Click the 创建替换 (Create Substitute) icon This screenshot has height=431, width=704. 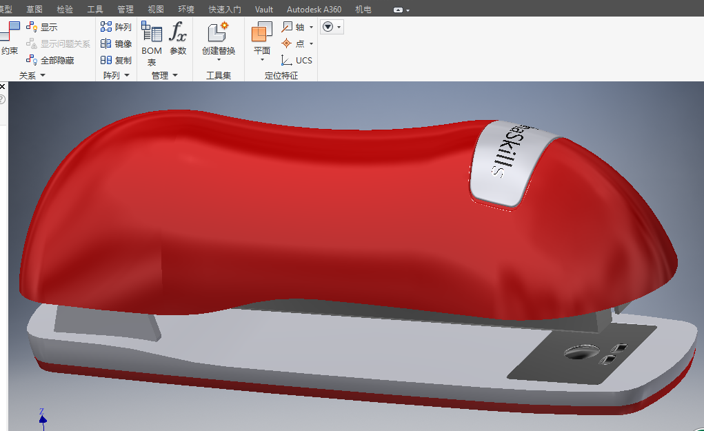(218, 33)
